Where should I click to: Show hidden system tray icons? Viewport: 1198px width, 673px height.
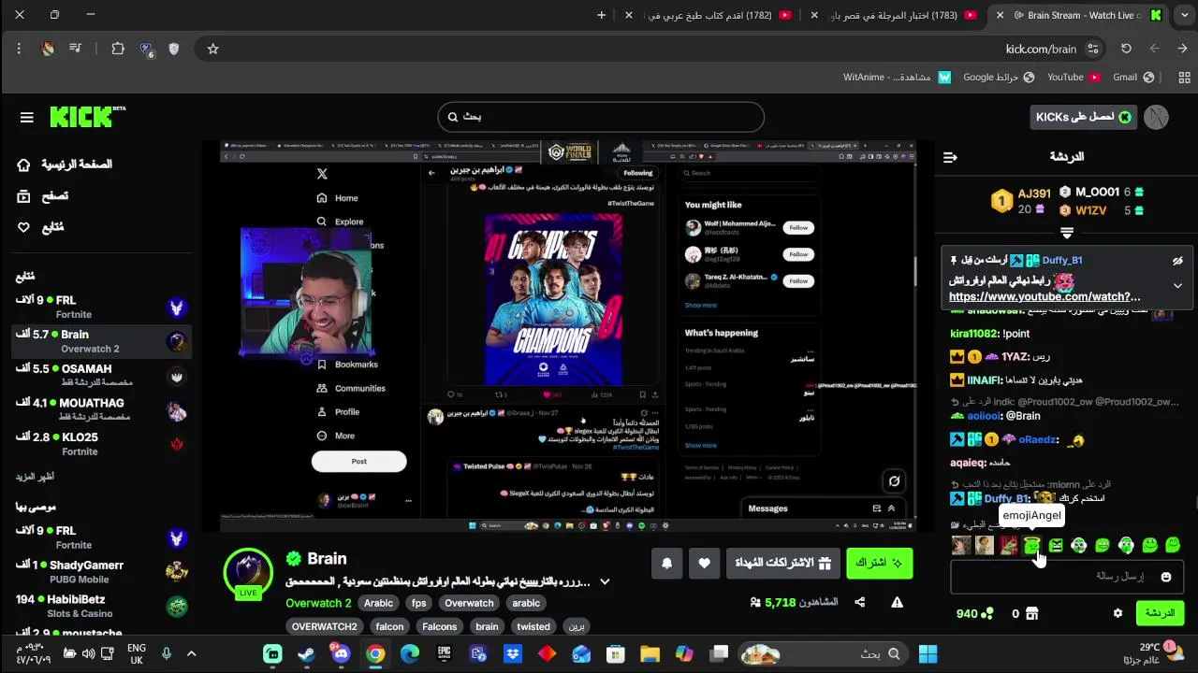192,654
